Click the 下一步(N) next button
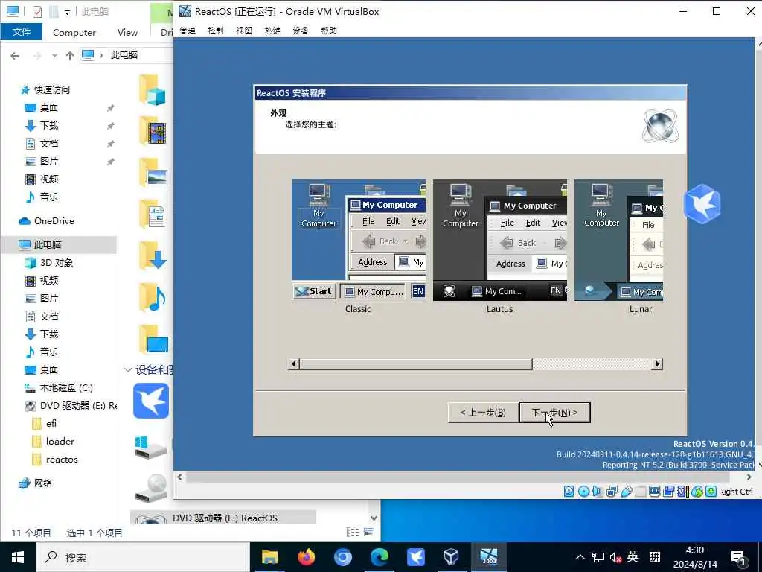The width and height of the screenshot is (762, 572). [x=555, y=413]
